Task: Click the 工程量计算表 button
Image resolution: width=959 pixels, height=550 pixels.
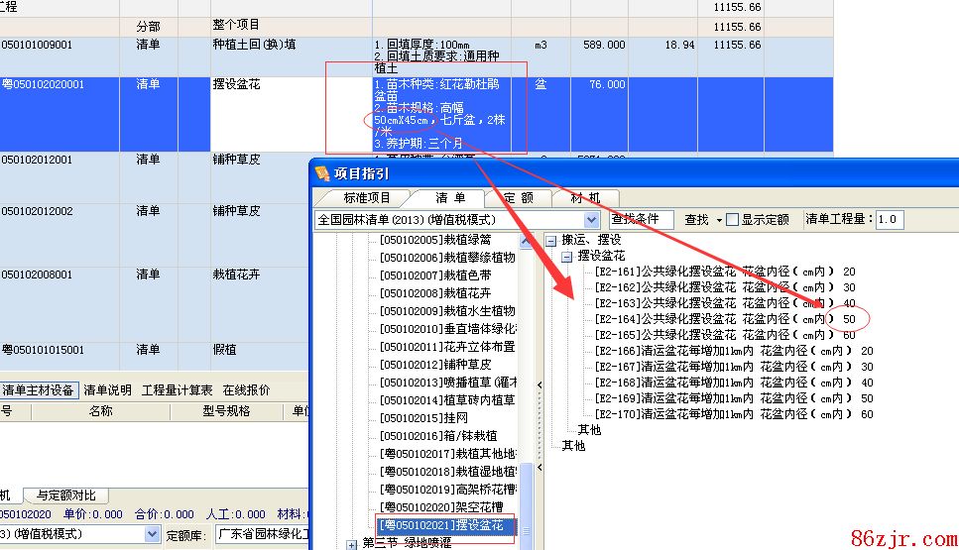Action: tap(177, 390)
